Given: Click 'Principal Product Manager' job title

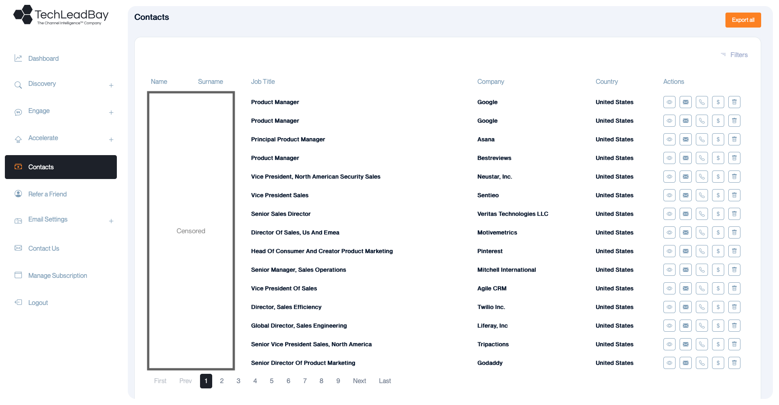Looking at the screenshot, I should point(288,139).
